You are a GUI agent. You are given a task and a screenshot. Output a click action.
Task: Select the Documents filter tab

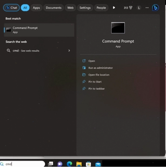(x=54, y=8)
